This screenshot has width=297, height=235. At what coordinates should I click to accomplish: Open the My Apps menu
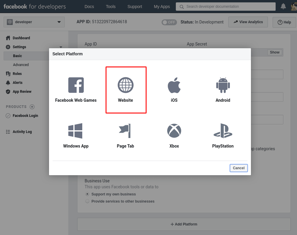pos(162,7)
